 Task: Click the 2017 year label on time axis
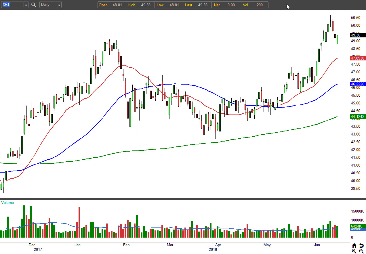point(38,249)
